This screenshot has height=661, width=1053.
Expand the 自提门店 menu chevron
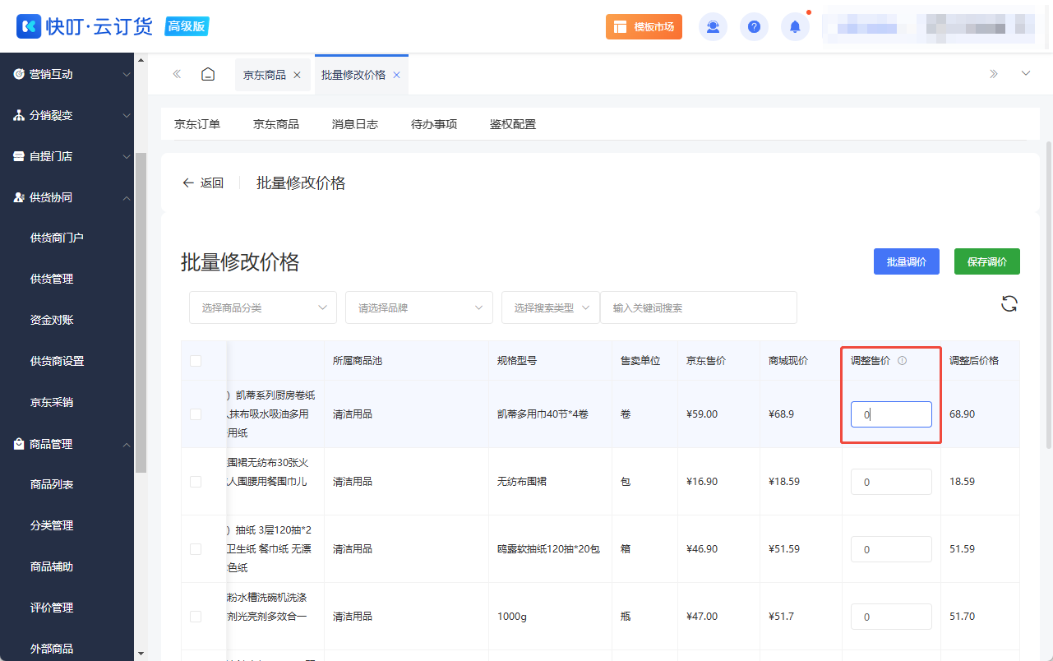[x=127, y=156]
